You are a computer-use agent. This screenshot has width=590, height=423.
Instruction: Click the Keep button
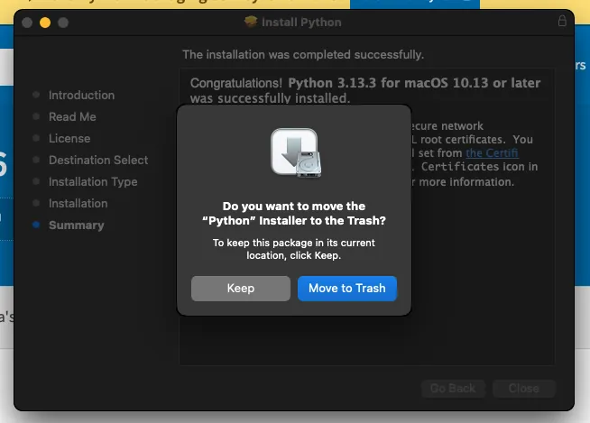click(241, 289)
